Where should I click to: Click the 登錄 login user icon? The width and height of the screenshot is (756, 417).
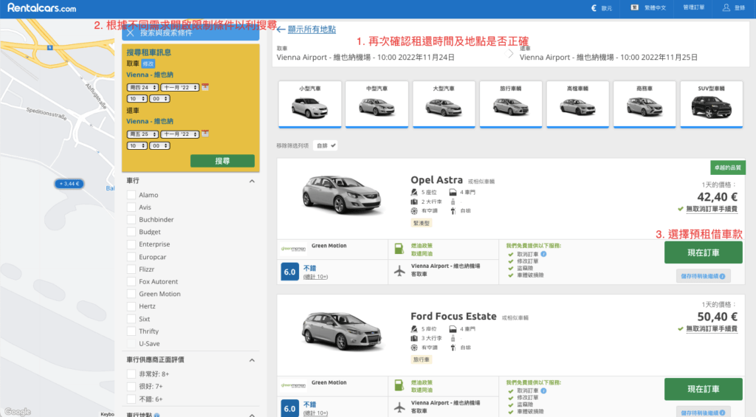click(726, 7)
